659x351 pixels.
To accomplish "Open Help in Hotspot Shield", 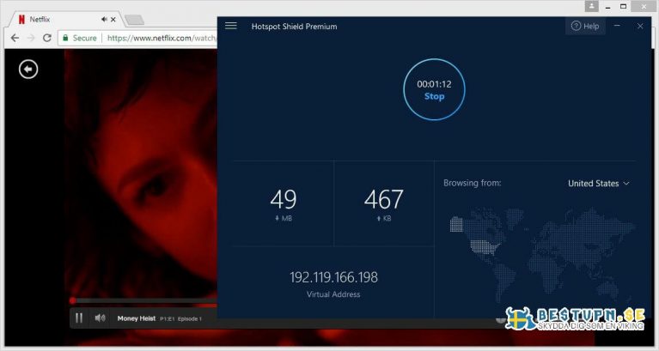I will 585,26.
